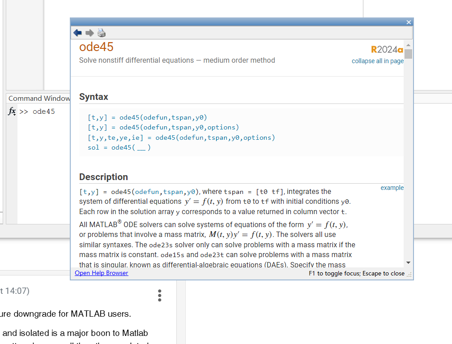Click the help popup scrollbar thumb
The height and width of the screenshot is (344, 452).
[408, 54]
